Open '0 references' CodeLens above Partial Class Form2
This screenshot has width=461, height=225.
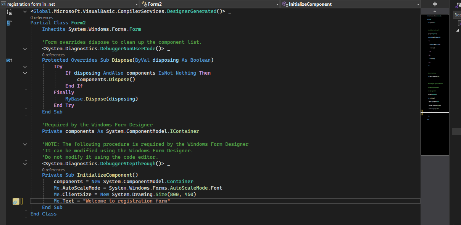coord(42,18)
